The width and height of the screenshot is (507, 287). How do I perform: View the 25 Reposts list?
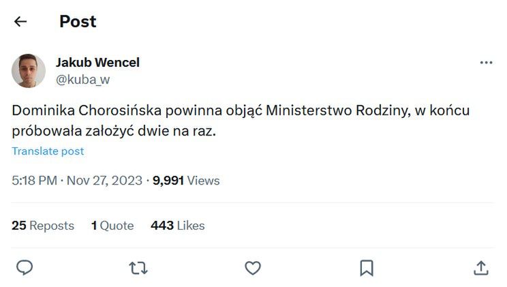tap(43, 226)
